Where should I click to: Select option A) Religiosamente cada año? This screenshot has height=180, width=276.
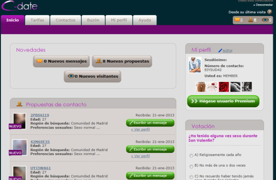coord(191,155)
